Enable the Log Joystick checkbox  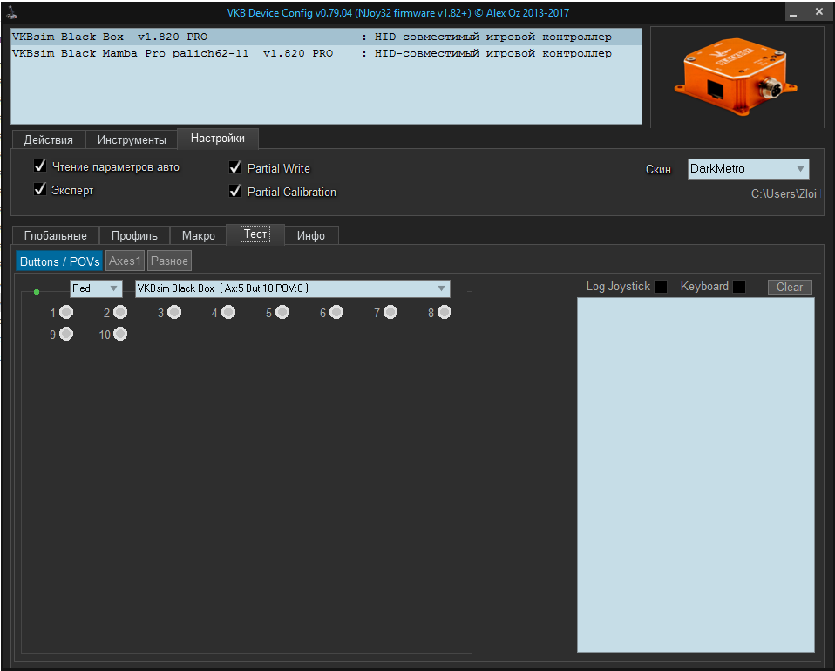(x=661, y=287)
